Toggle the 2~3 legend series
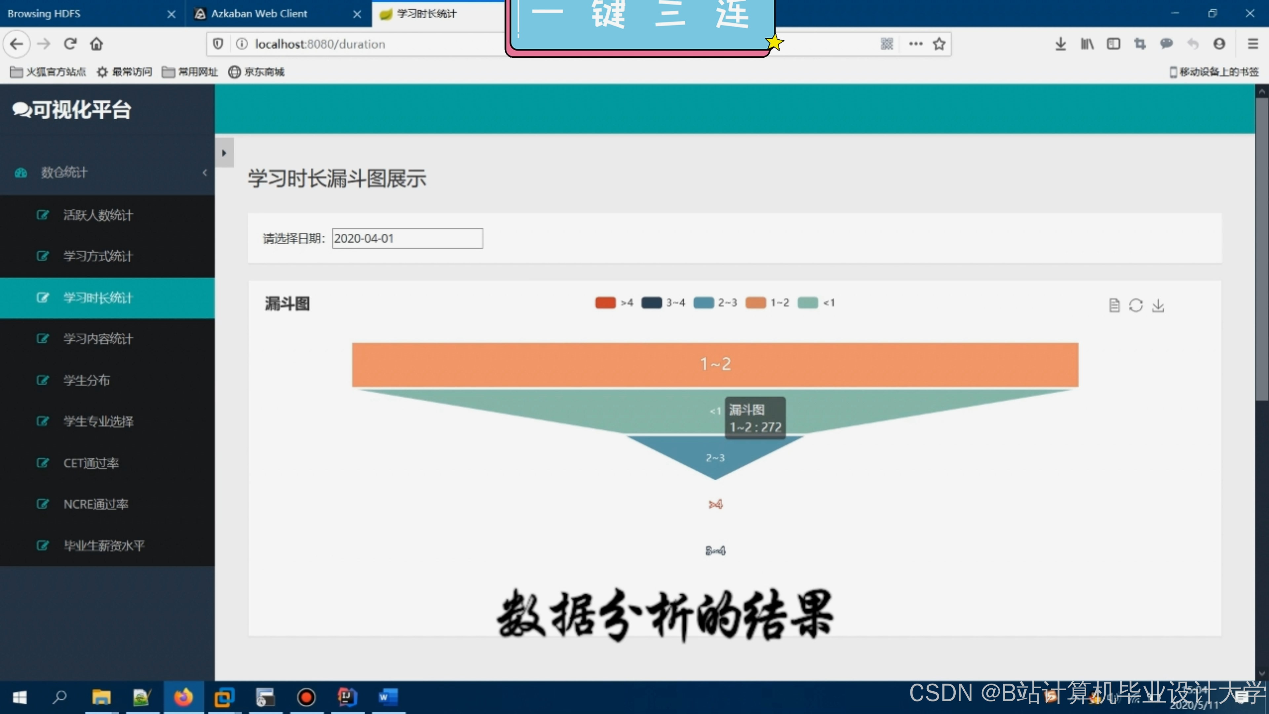Screen dimensions: 1269x714 (x=704, y=302)
